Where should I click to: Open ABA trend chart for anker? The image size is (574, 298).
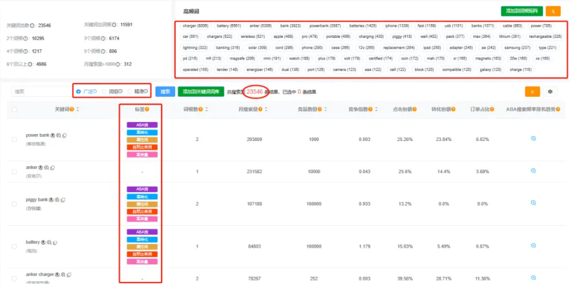coord(533,171)
